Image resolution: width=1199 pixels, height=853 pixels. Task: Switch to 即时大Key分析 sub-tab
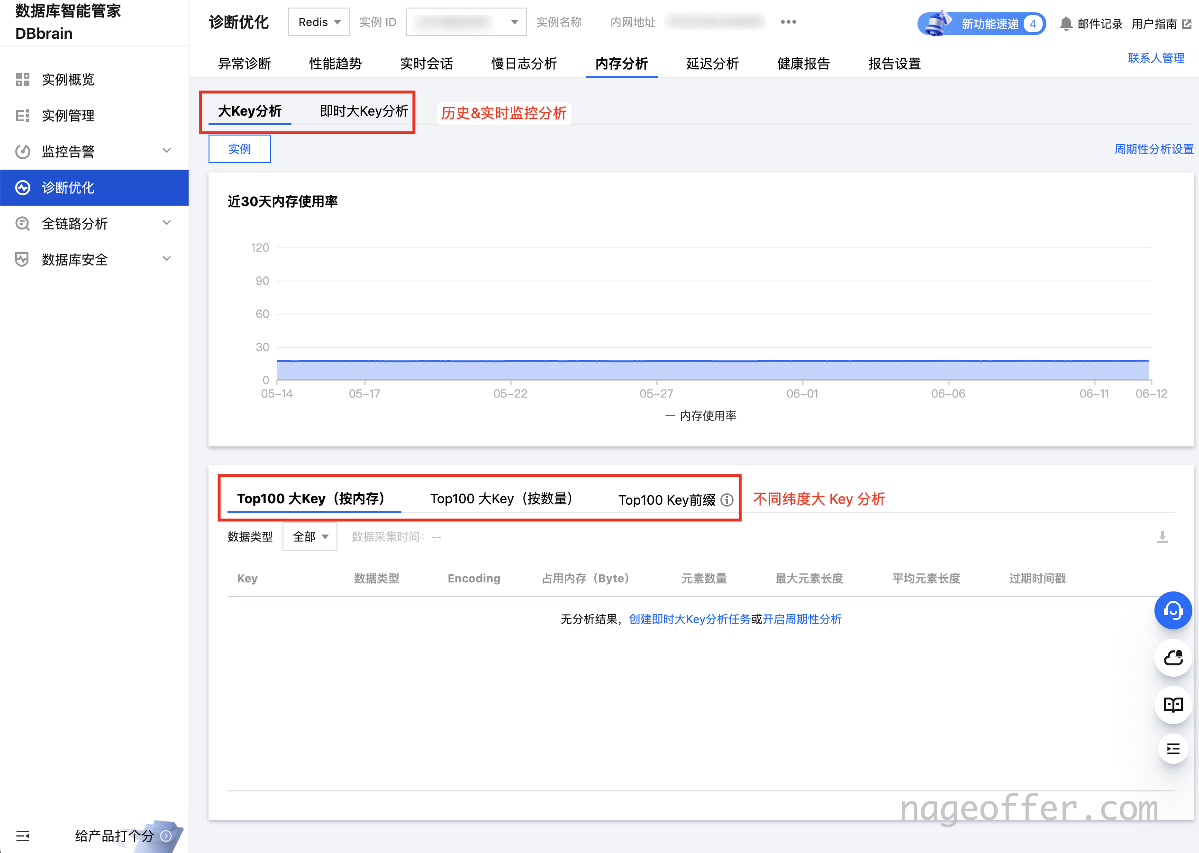[364, 111]
